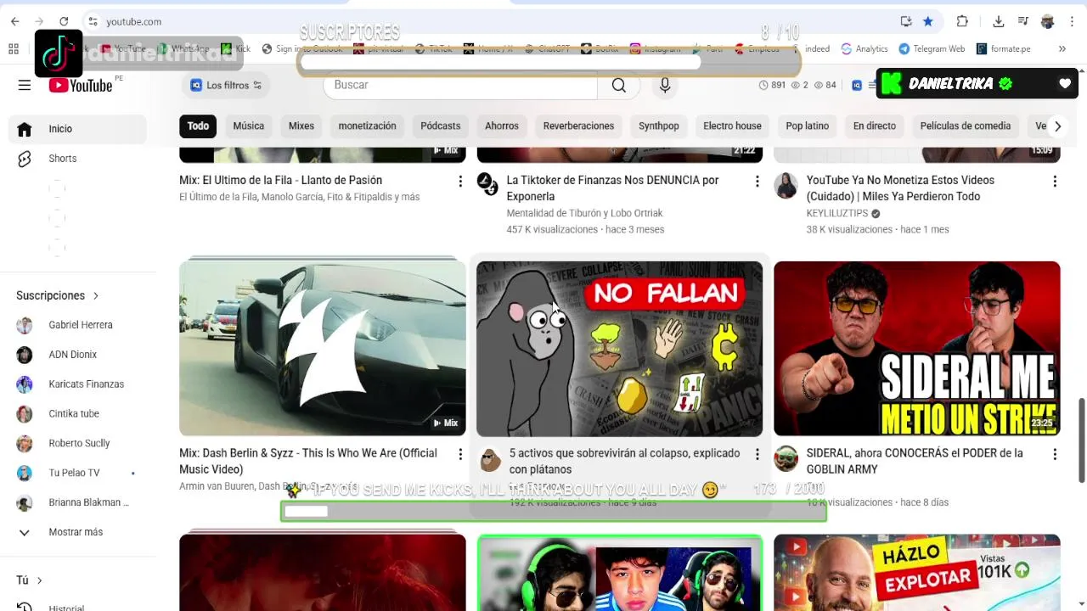Go to Inicio in the sidebar

[78, 129]
